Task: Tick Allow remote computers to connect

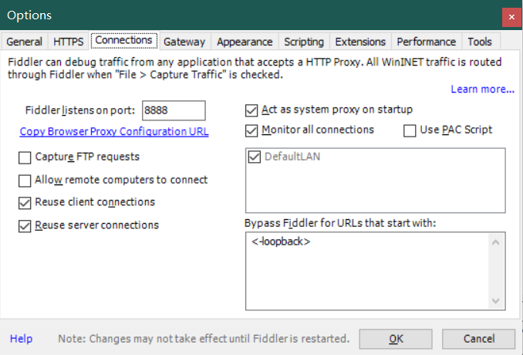Action: click(25, 181)
